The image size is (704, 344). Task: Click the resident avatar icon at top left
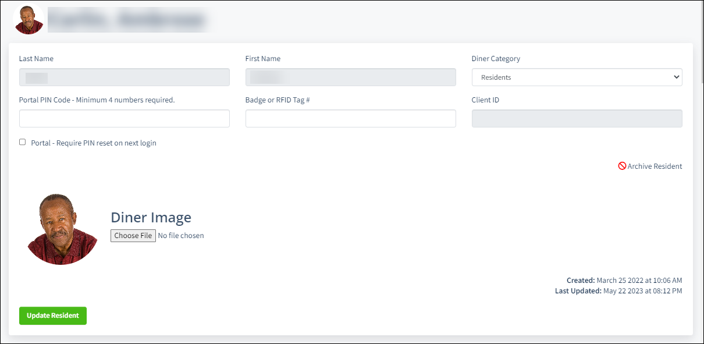pos(29,19)
